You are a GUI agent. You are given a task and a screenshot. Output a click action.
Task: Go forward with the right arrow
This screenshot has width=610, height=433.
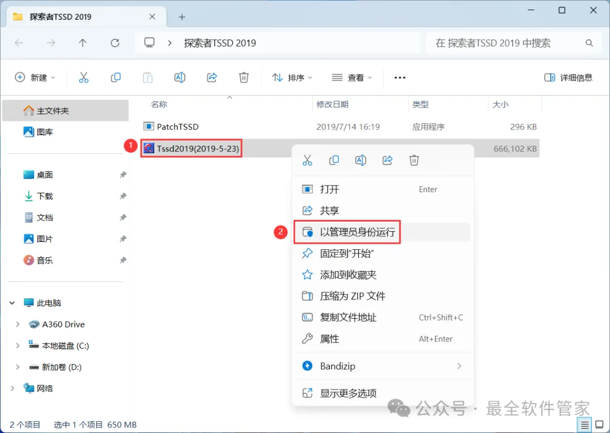51,43
